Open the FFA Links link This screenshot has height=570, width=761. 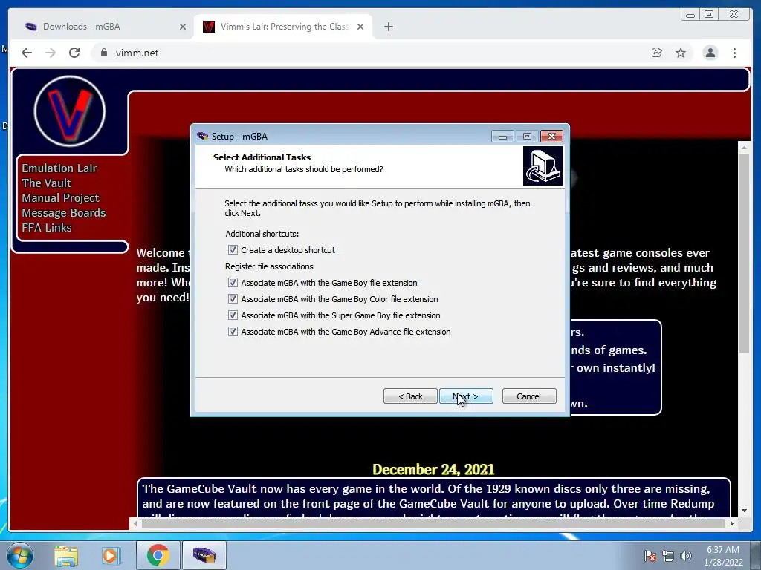point(47,228)
